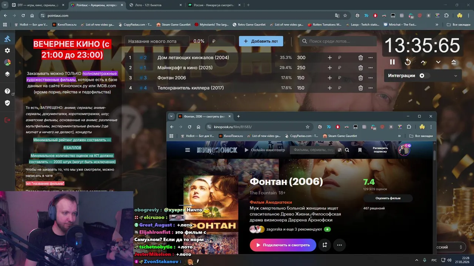
Task: Reset the auction timer
Action: (x=408, y=62)
